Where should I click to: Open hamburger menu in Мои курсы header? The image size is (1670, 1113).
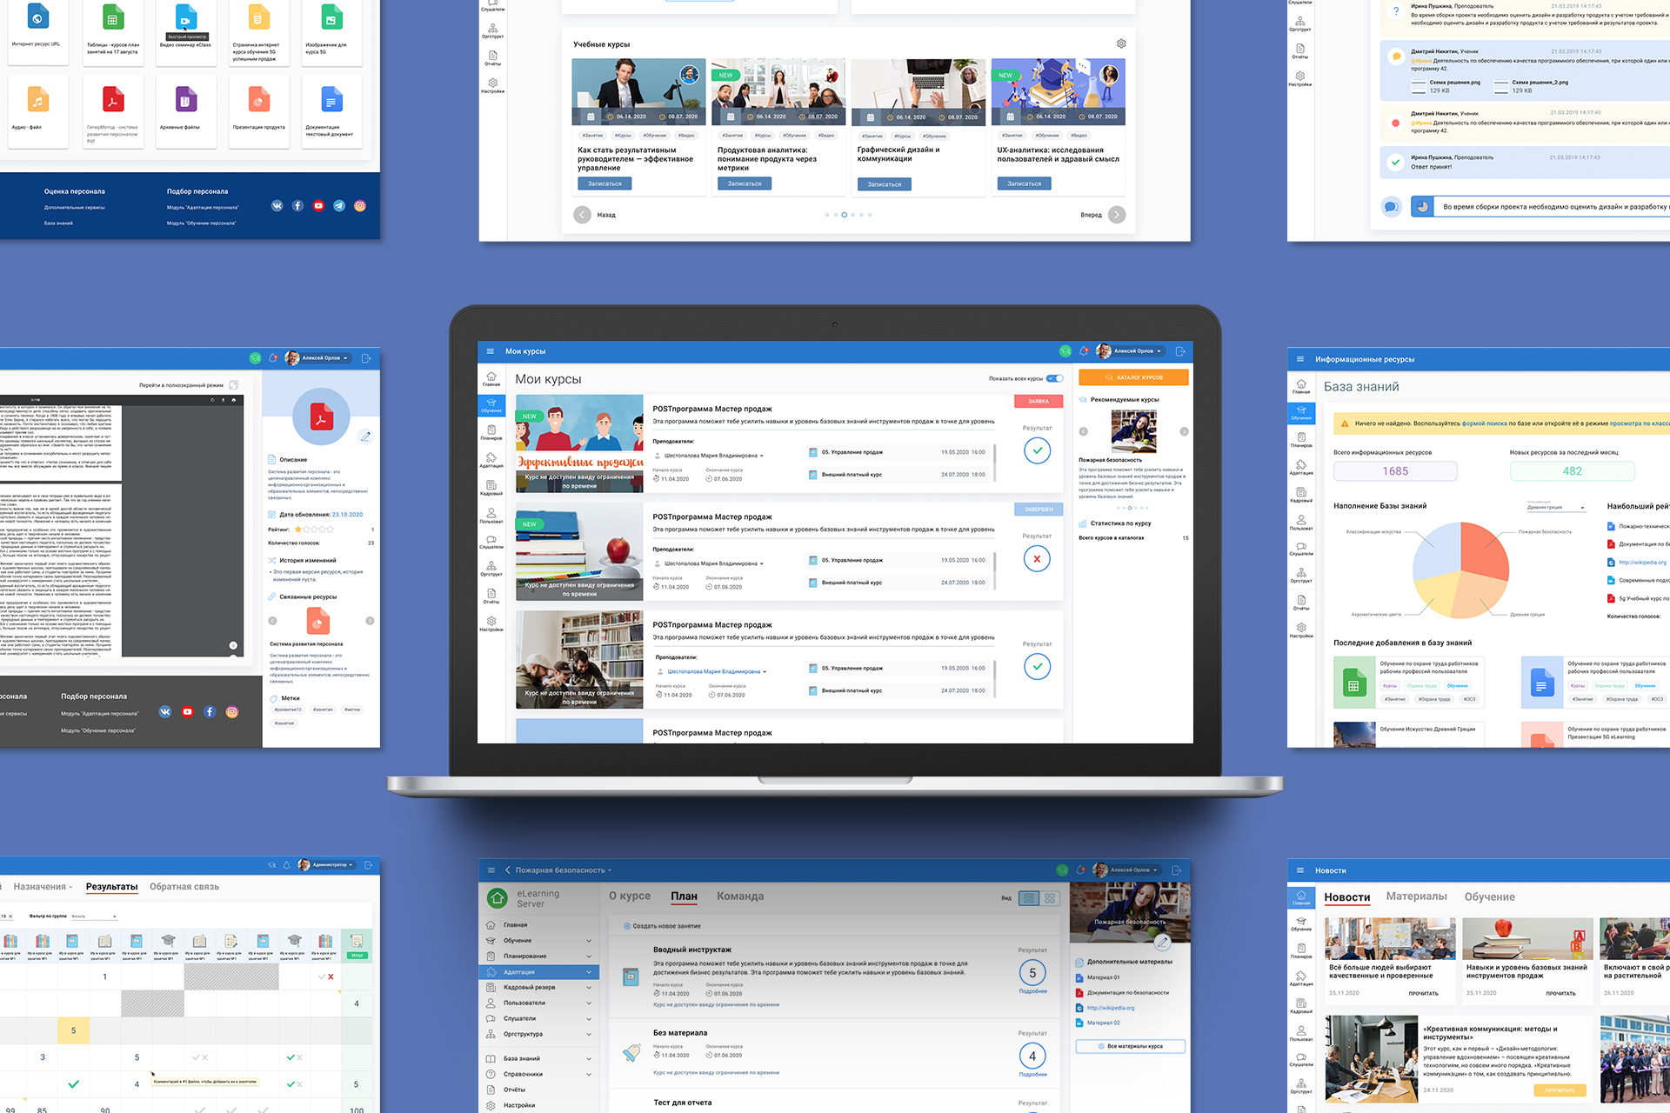pyautogui.click(x=491, y=351)
